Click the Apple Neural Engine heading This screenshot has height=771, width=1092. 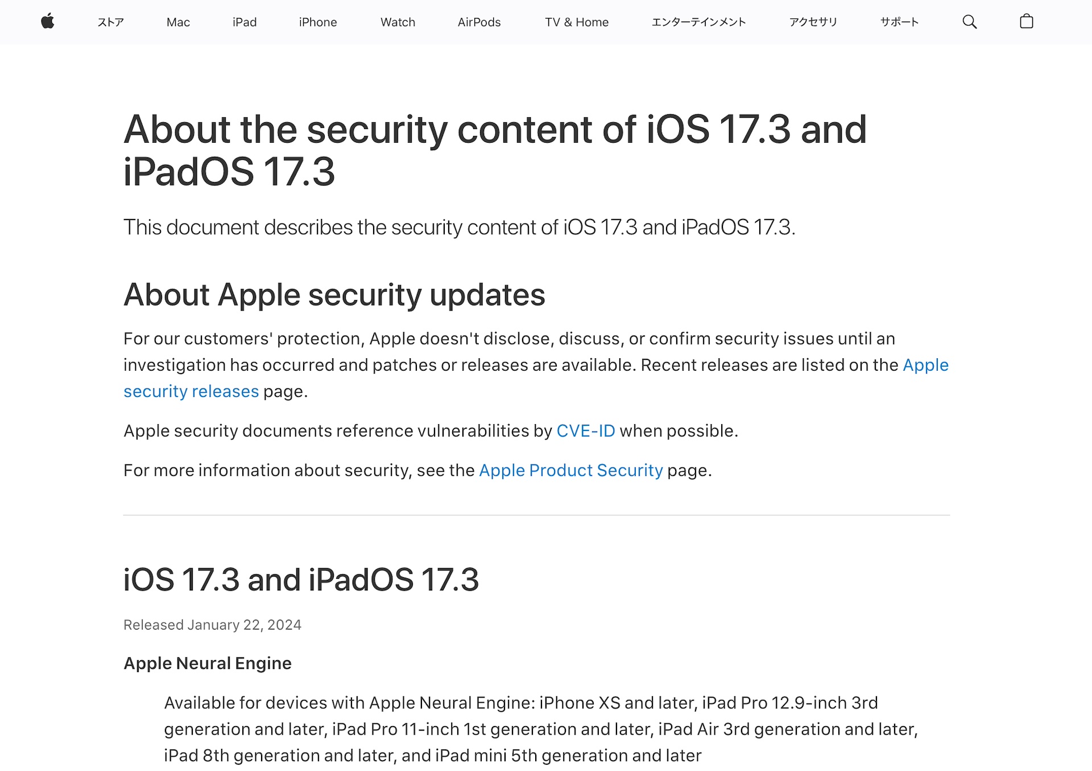[208, 663]
